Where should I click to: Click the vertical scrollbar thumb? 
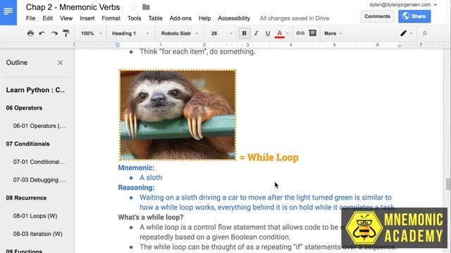click(448, 184)
